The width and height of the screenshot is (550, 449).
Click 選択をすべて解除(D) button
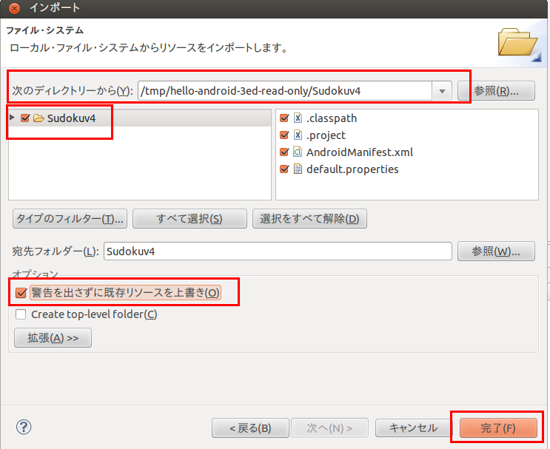[x=309, y=219]
